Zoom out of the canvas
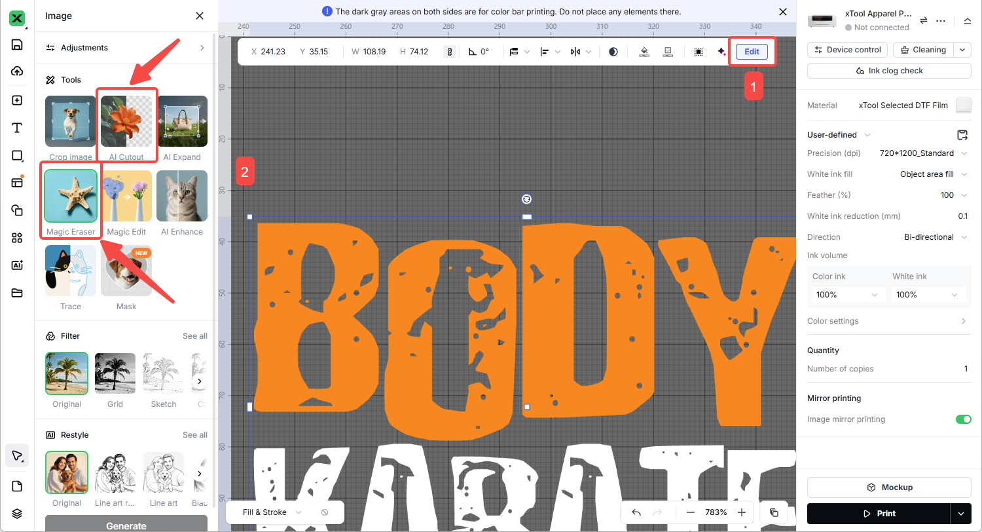Screen dimensions: 982x532 pos(691,513)
